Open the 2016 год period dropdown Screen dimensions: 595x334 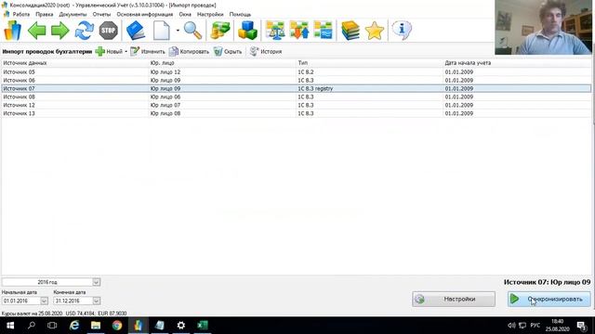point(97,282)
